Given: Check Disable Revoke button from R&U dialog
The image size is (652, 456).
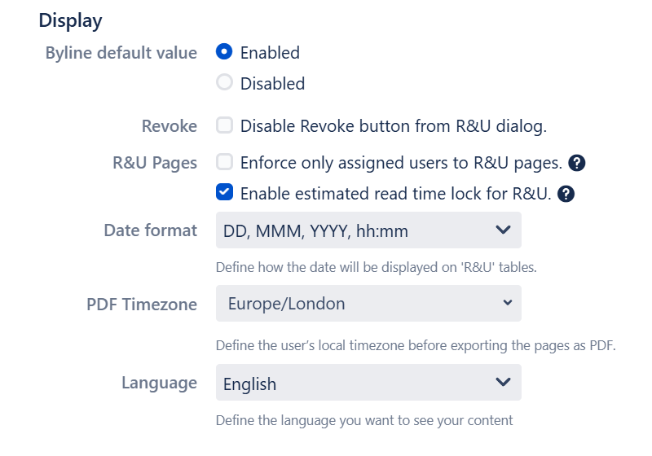Looking at the screenshot, I should [224, 126].
